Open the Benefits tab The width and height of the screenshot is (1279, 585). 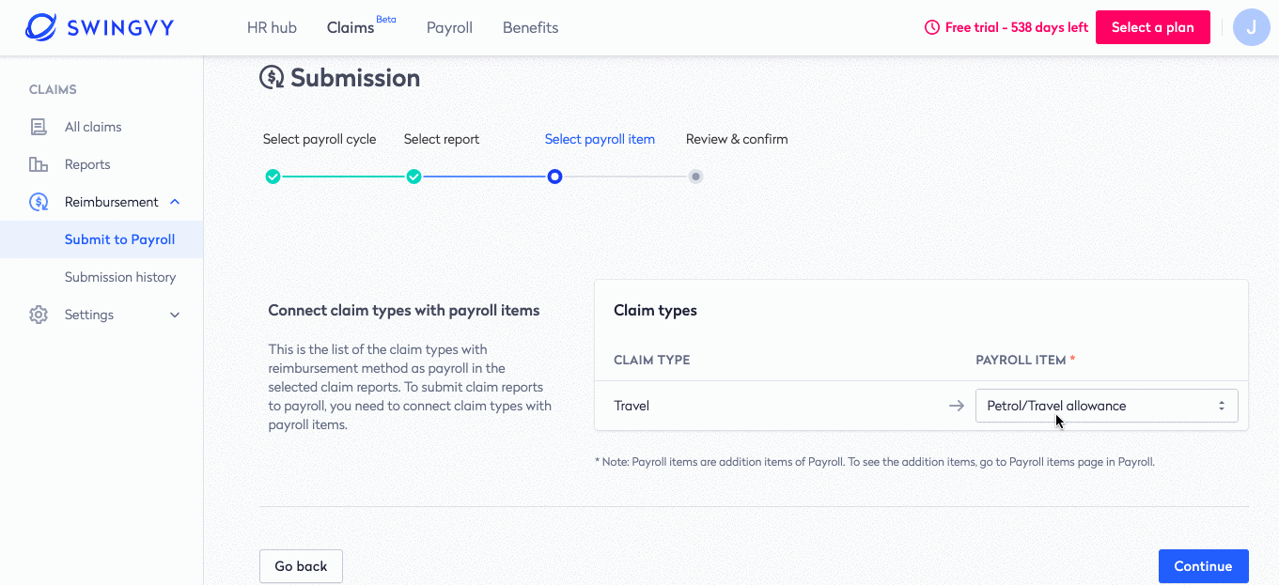click(530, 27)
